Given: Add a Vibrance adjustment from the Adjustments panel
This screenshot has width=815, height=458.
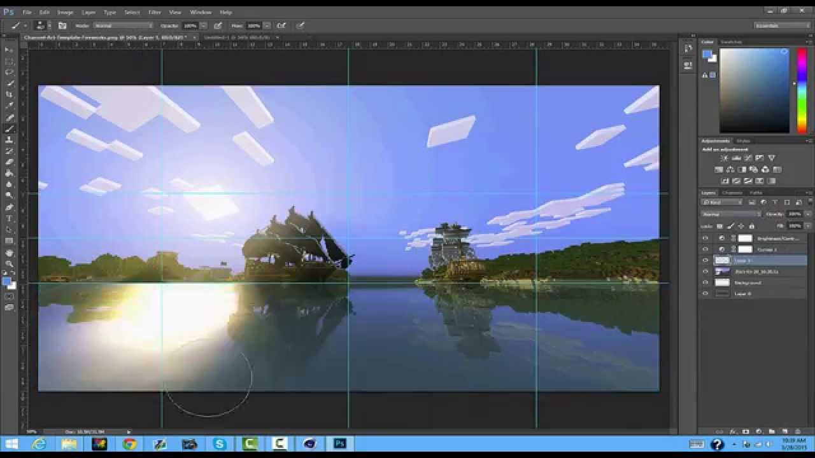Looking at the screenshot, I should click(772, 158).
